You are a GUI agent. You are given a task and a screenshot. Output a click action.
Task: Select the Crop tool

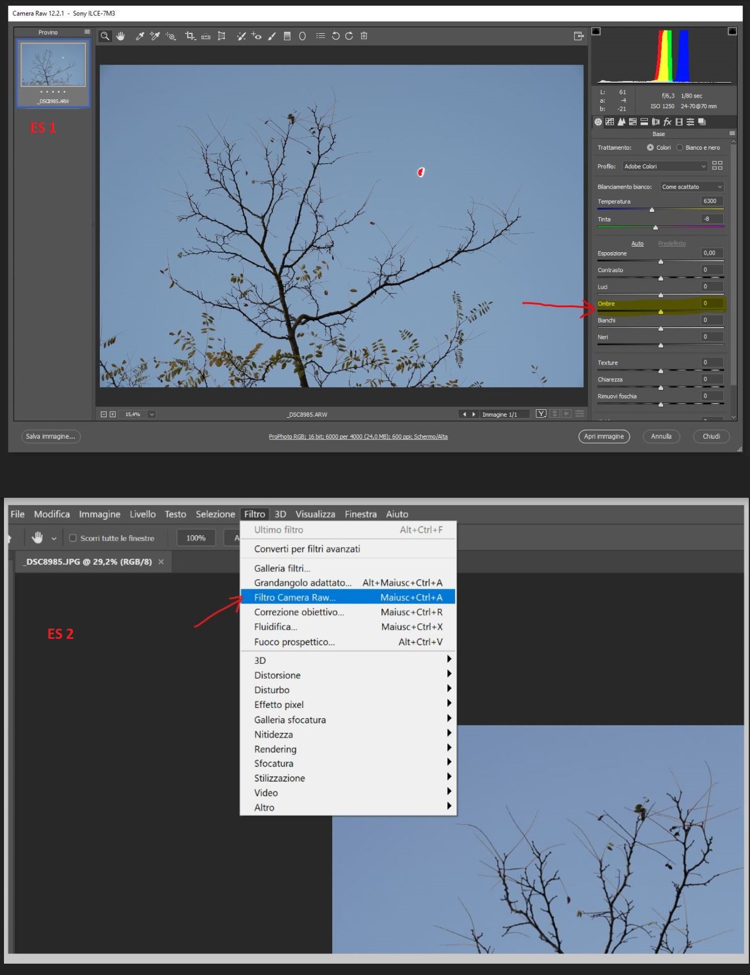(190, 36)
